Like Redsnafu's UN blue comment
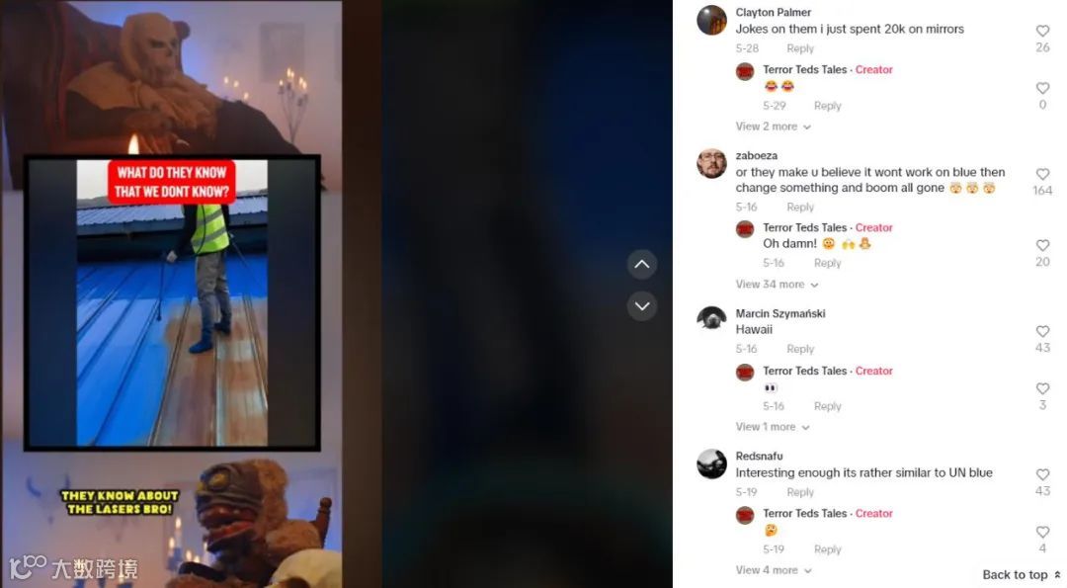Image resolution: width=1067 pixels, height=588 pixels. click(1042, 474)
